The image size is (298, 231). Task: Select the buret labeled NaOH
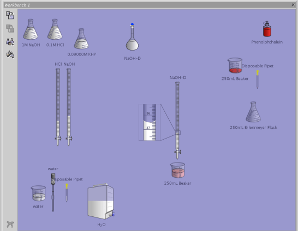[69, 107]
